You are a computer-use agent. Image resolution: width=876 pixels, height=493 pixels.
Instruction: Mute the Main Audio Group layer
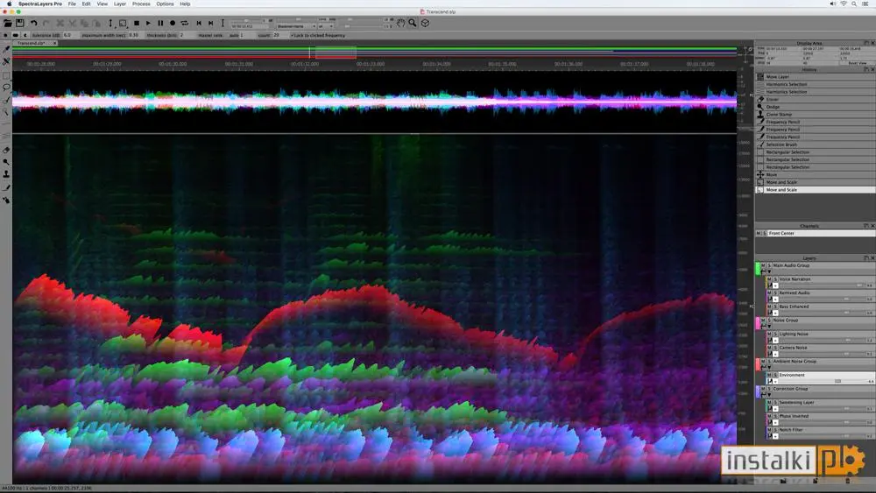click(x=763, y=265)
